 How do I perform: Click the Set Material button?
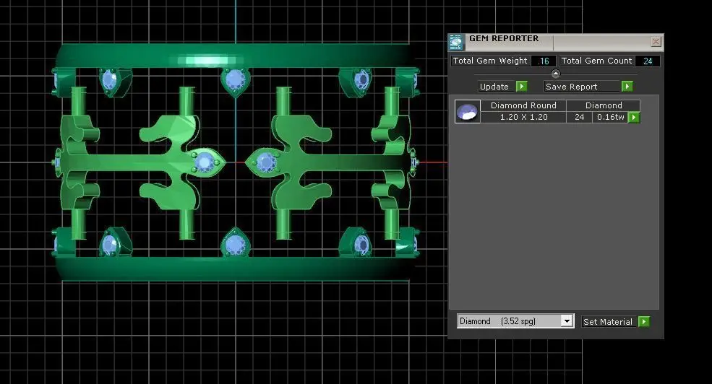click(x=608, y=321)
